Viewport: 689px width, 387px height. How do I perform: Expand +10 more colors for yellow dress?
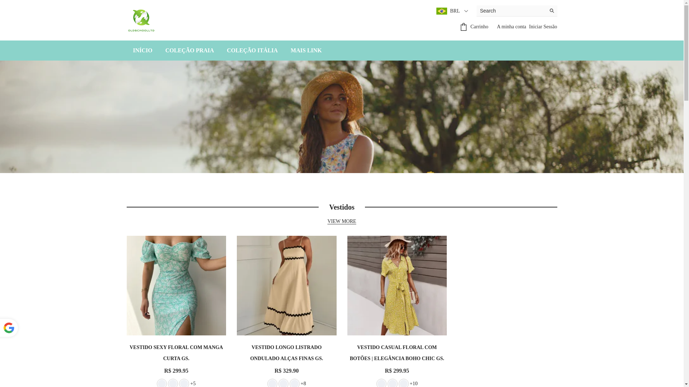pos(413,383)
